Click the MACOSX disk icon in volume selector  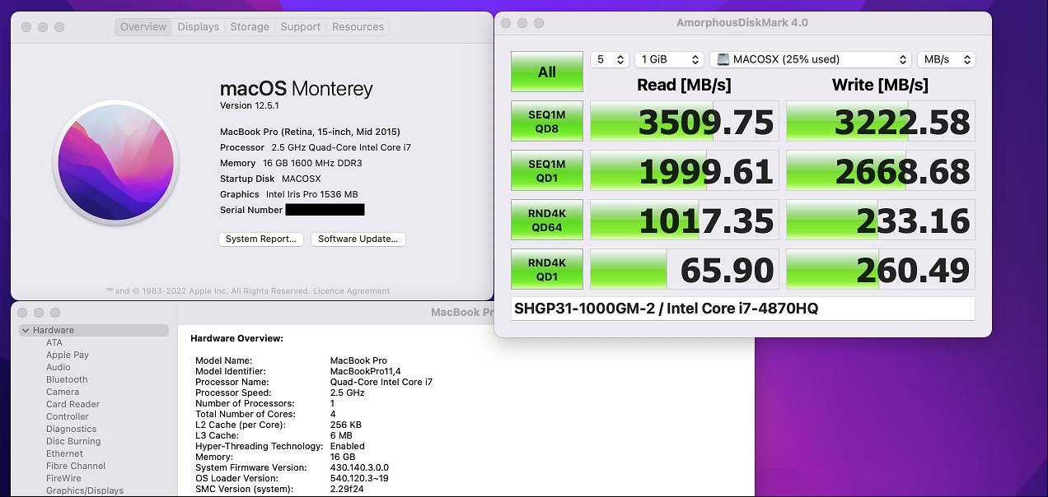pos(723,59)
